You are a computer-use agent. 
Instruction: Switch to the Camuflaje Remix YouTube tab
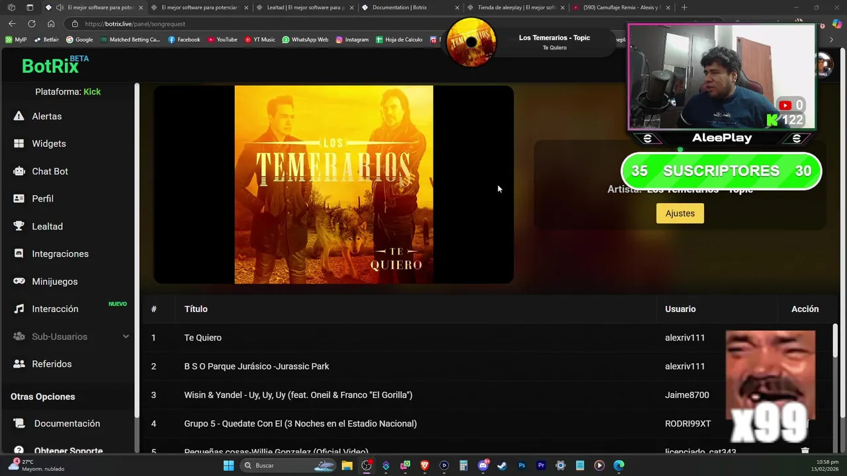click(x=621, y=7)
